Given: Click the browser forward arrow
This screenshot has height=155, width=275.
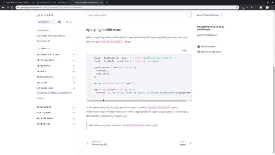Looking at the screenshot, I should point(8,7).
